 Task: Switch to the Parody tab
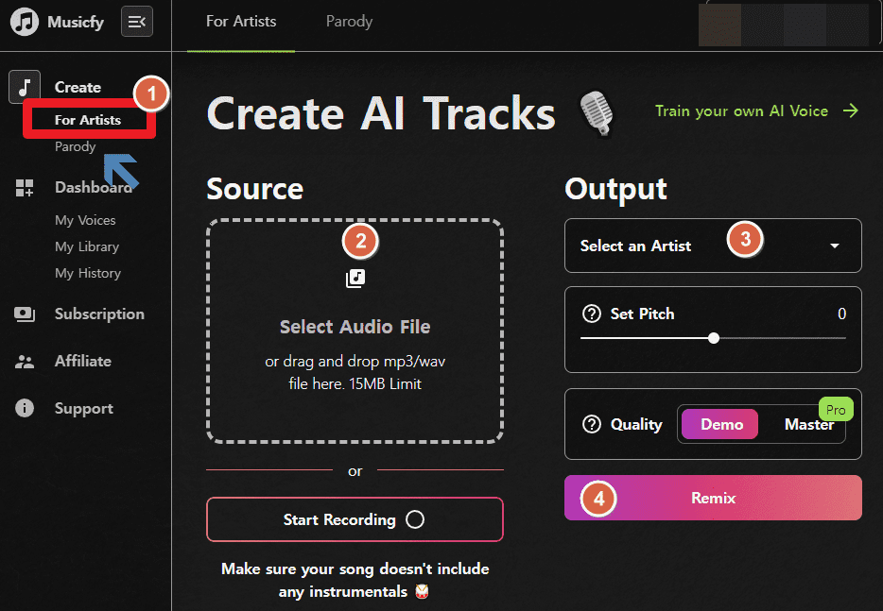coord(349,22)
